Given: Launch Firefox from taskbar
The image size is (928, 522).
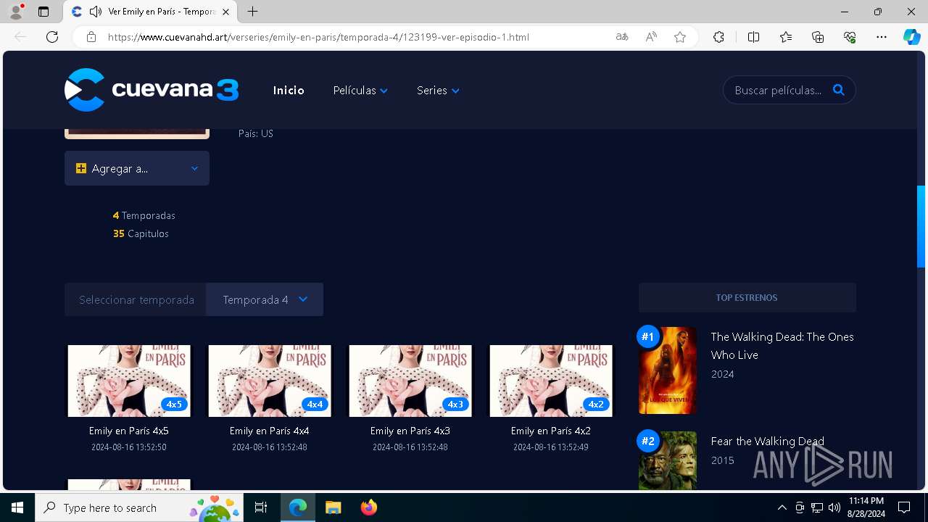Looking at the screenshot, I should click(x=368, y=507).
